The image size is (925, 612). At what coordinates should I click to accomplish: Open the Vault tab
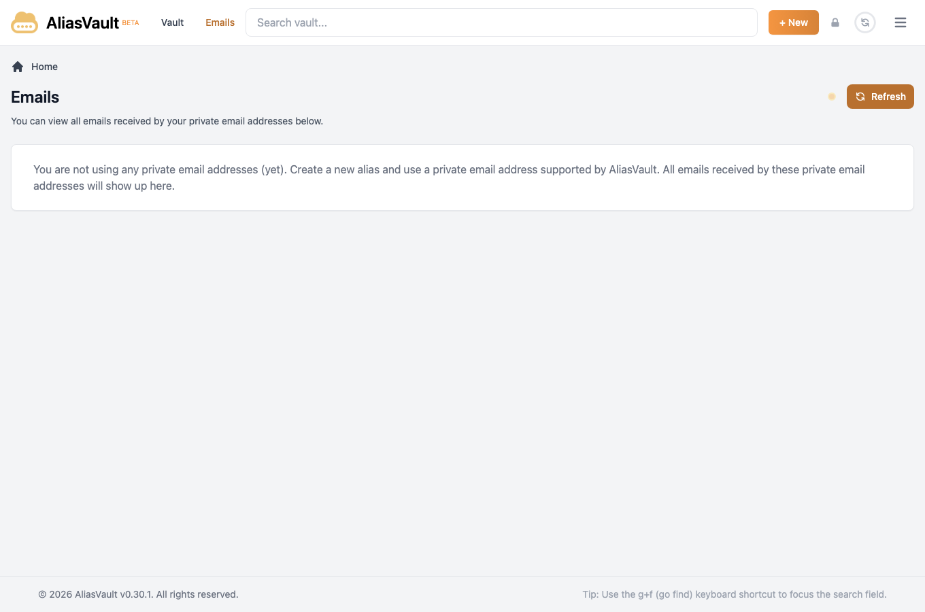[x=172, y=22]
